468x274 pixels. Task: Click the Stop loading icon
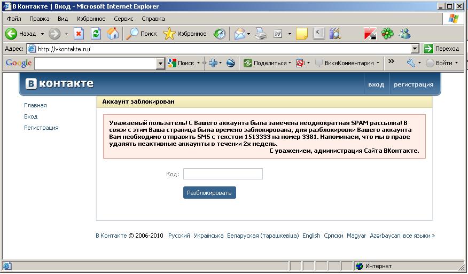point(79,34)
